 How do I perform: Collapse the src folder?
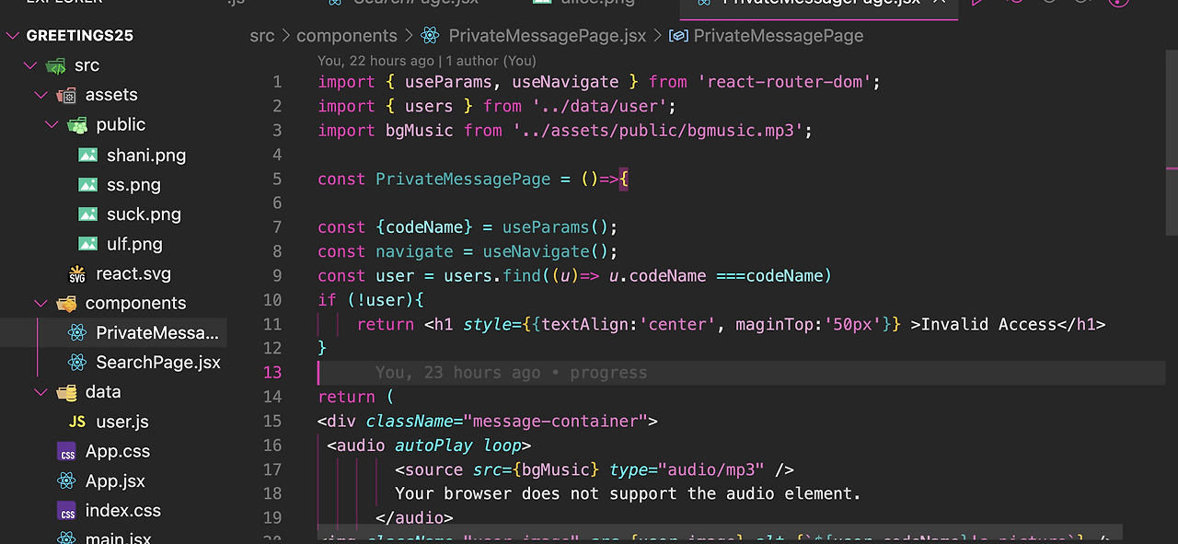(x=30, y=64)
